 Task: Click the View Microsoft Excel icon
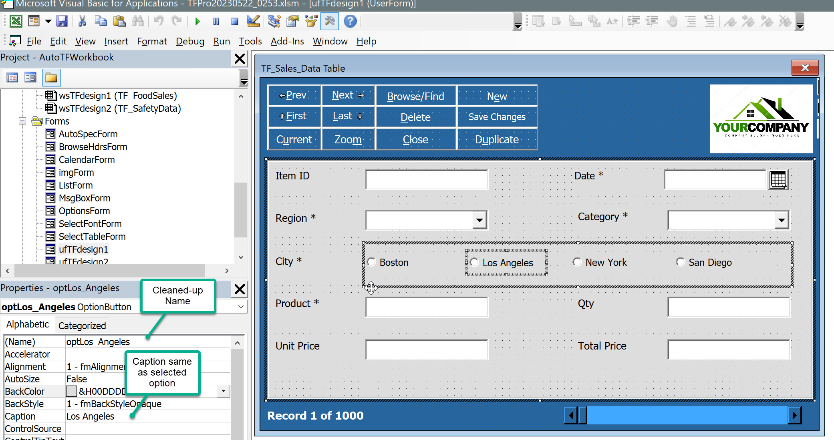pyautogui.click(x=16, y=21)
